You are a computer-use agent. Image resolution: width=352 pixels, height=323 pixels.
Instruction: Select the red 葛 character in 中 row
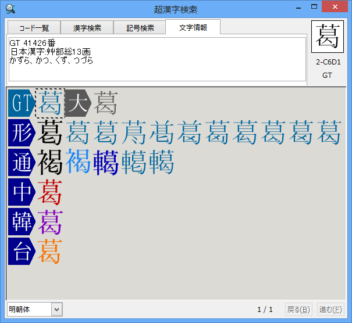49,192
